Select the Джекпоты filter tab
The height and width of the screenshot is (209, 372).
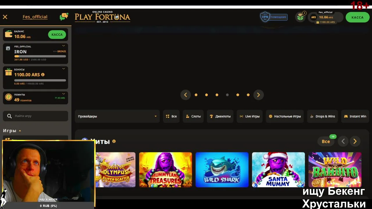(220, 116)
